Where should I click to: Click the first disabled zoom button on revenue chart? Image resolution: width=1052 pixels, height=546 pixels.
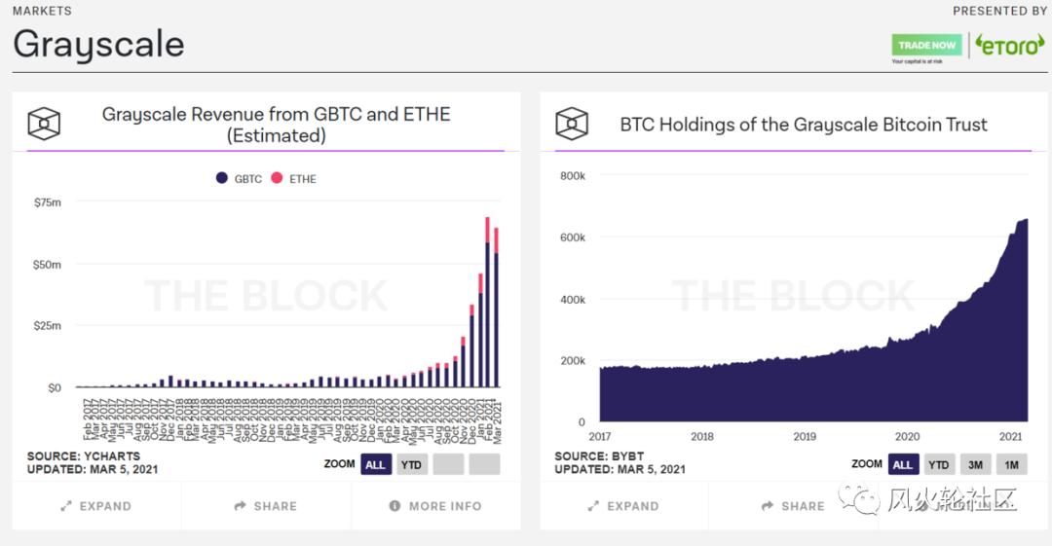[x=448, y=464]
